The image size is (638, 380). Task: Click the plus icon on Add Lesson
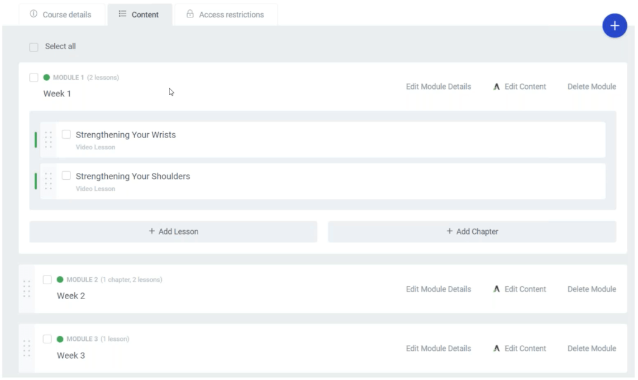point(152,231)
